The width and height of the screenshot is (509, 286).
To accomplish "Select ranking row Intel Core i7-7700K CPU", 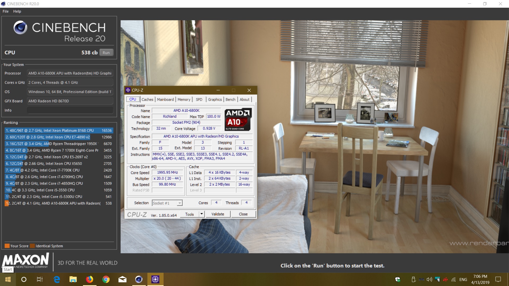I will pos(59,170).
